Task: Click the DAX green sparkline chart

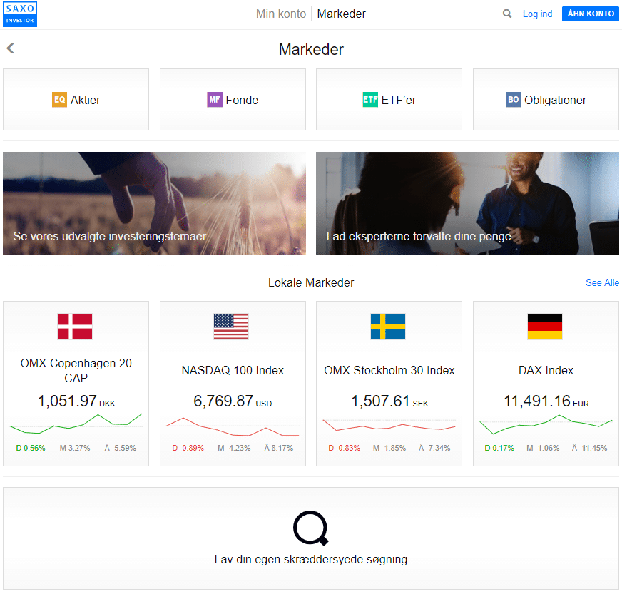Action: pyautogui.click(x=546, y=424)
